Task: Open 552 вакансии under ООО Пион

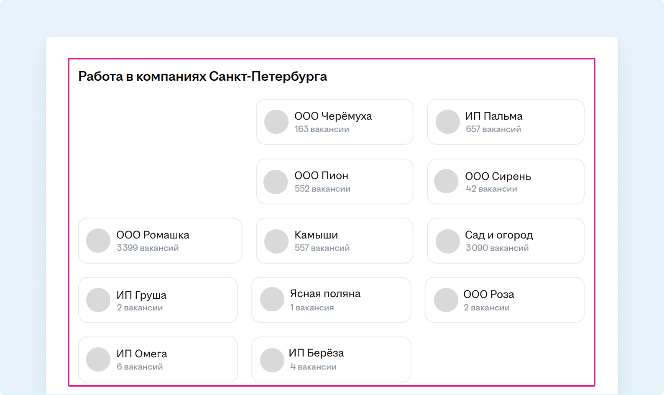Action: 322,189
